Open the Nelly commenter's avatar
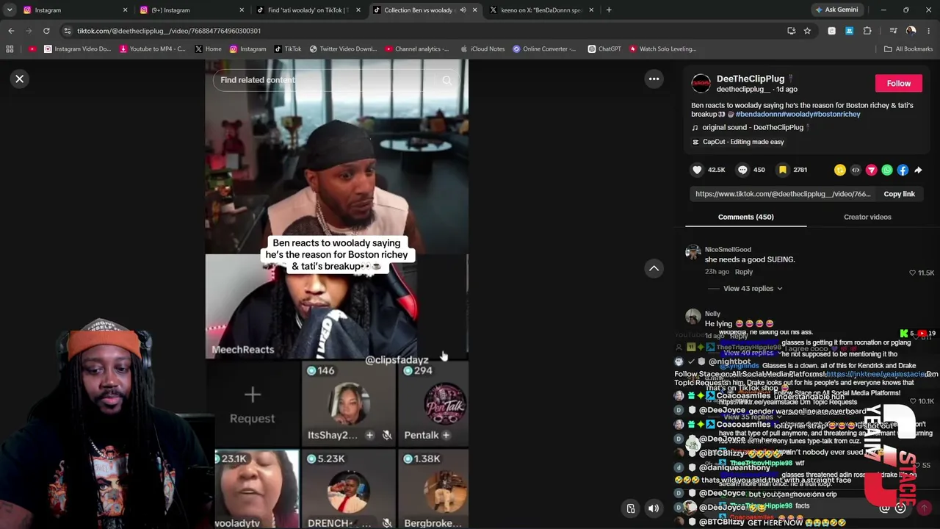 [x=693, y=317]
